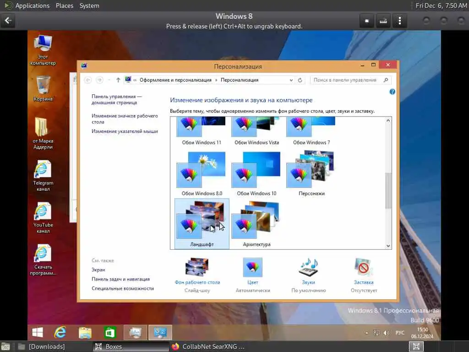Select the Обои Windows 7 theme
Screen dimensions: 469x352
pos(311,132)
